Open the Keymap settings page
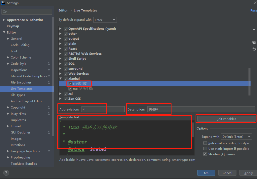The image size is (257, 179). pos(13,26)
